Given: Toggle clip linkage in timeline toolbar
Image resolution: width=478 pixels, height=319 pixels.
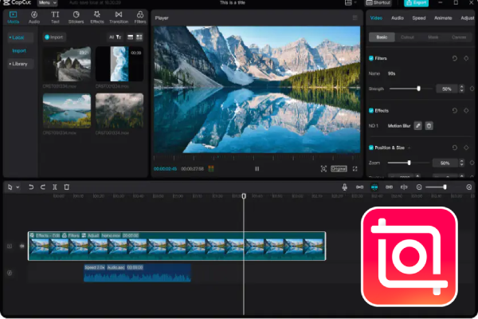Looking at the screenshot, I should 389,187.
